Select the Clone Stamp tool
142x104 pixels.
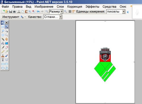(3, 56)
